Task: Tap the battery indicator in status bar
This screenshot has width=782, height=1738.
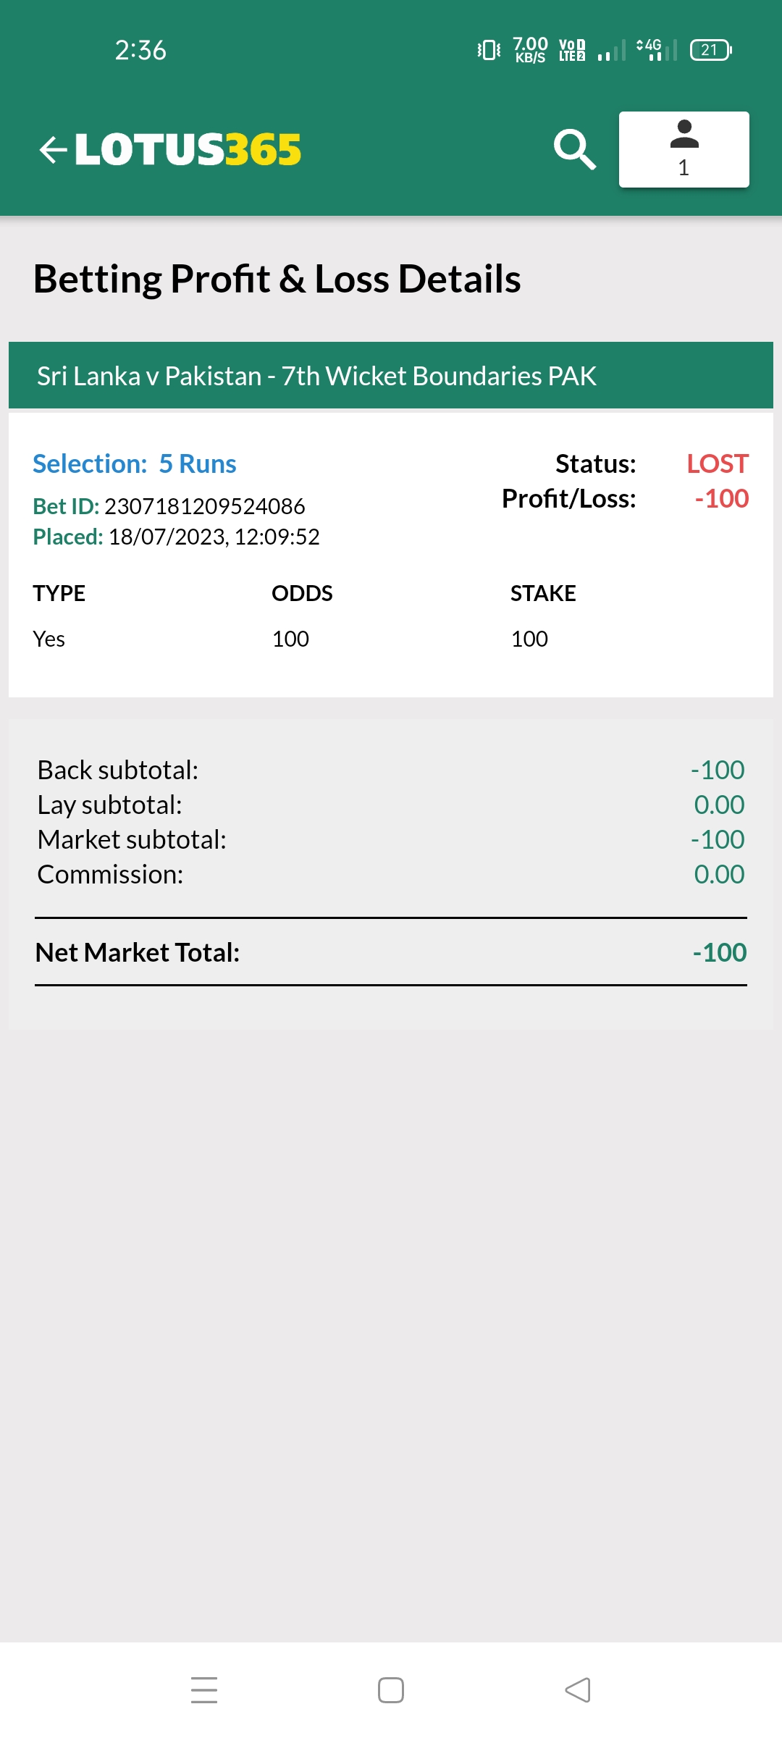Action: point(710,50)
